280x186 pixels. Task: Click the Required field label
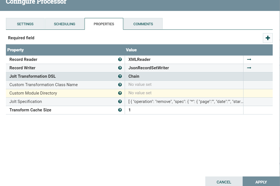click(x=21, y=38)
